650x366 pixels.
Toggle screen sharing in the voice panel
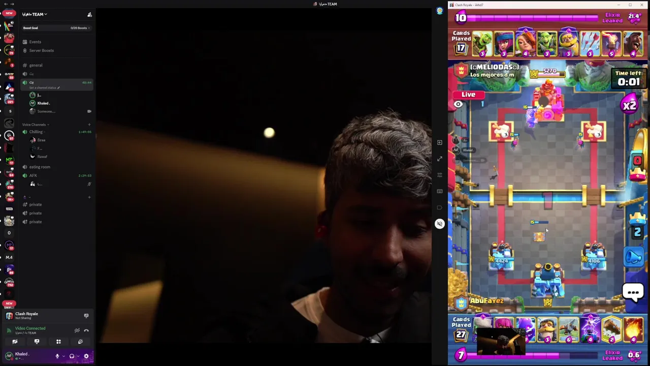pyautogui.click(x=37, y=342)
